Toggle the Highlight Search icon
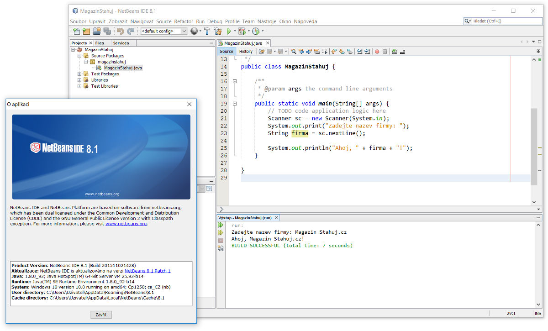This screenshot has width=548, height=331. (317, 52)
